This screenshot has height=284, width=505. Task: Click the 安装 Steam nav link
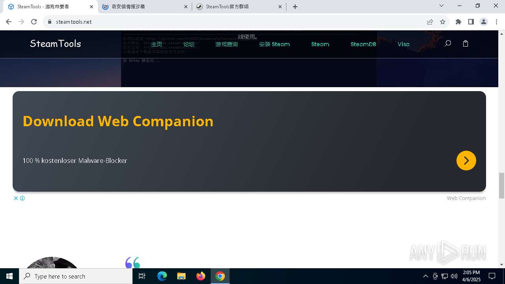(x=274, y=44)
